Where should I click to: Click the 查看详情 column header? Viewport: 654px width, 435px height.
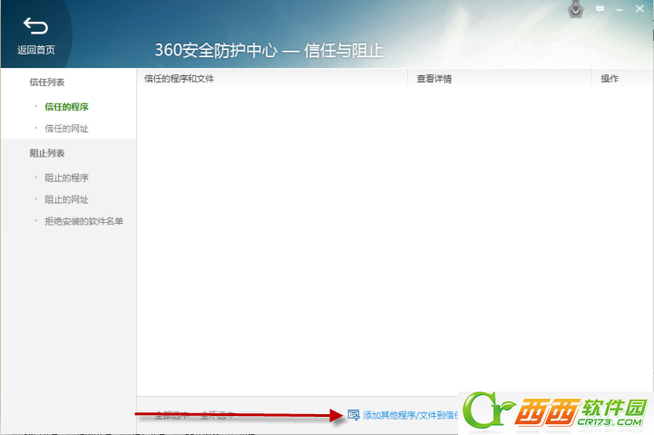[x=434, y=79]
